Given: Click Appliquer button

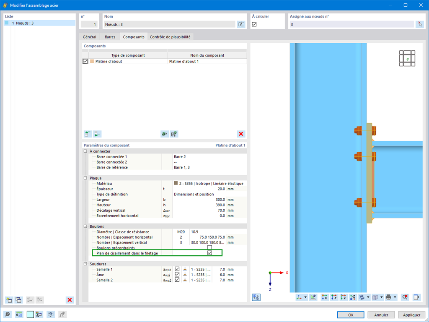Looking at the screenshot, I should click(411, 315).
